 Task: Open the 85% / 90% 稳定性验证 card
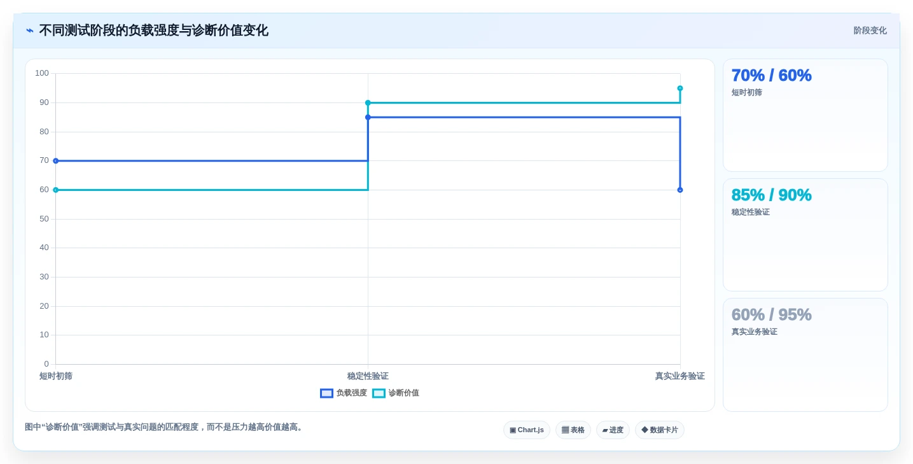click(x=805, y=235)
